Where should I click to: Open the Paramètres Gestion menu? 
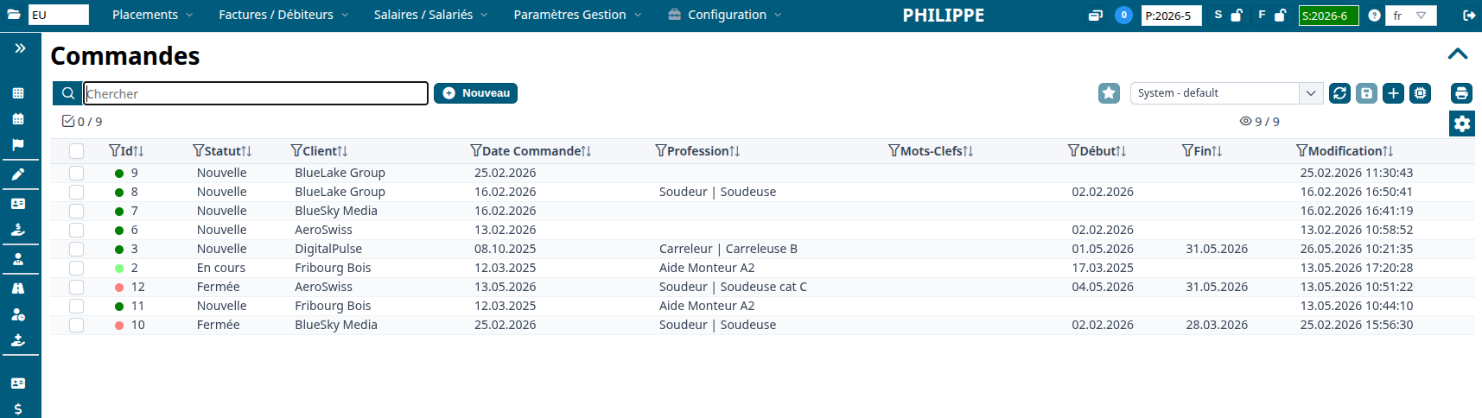(578, 15)
